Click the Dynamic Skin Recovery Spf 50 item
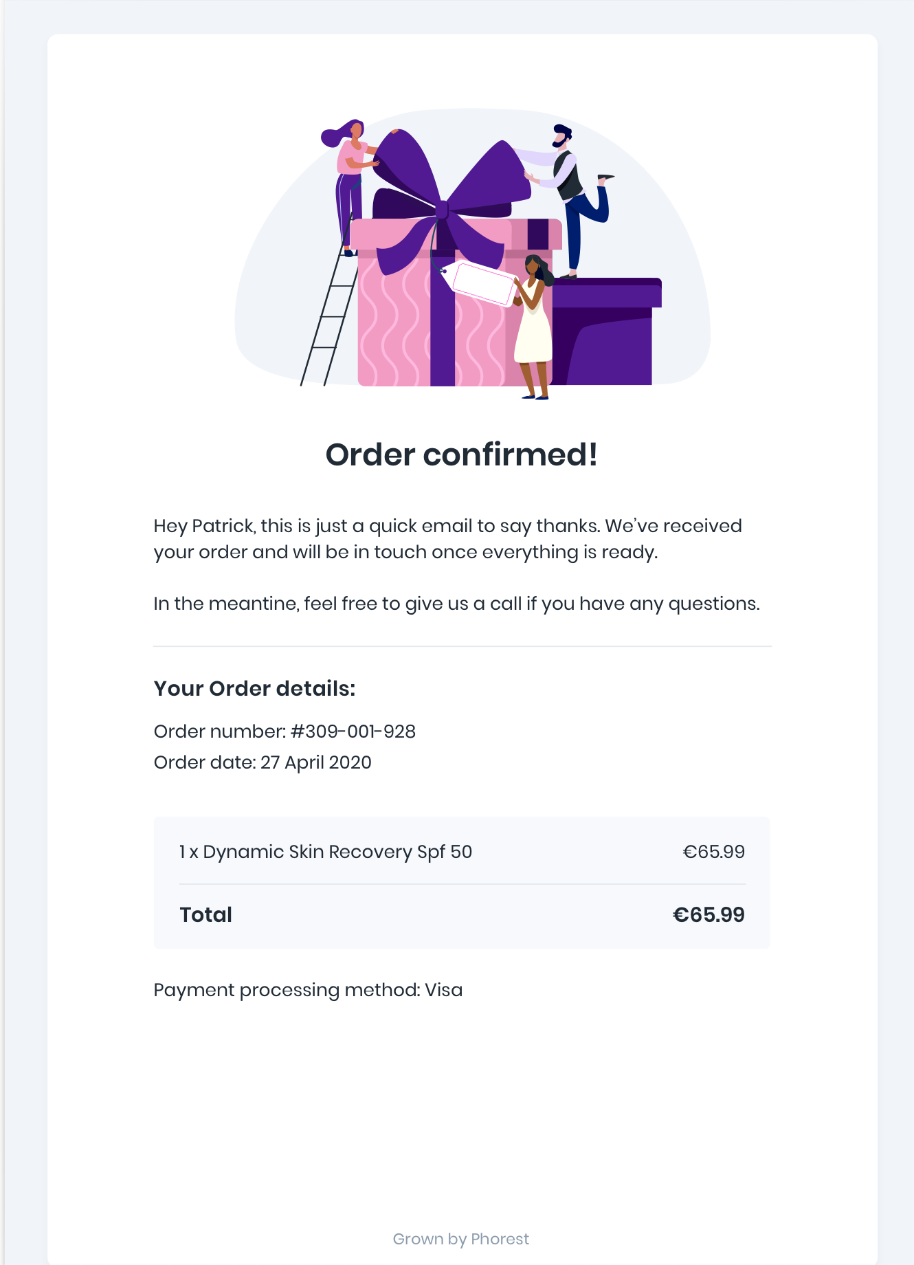The width and height of the screenshot is (914, 1265). (326, 852)
